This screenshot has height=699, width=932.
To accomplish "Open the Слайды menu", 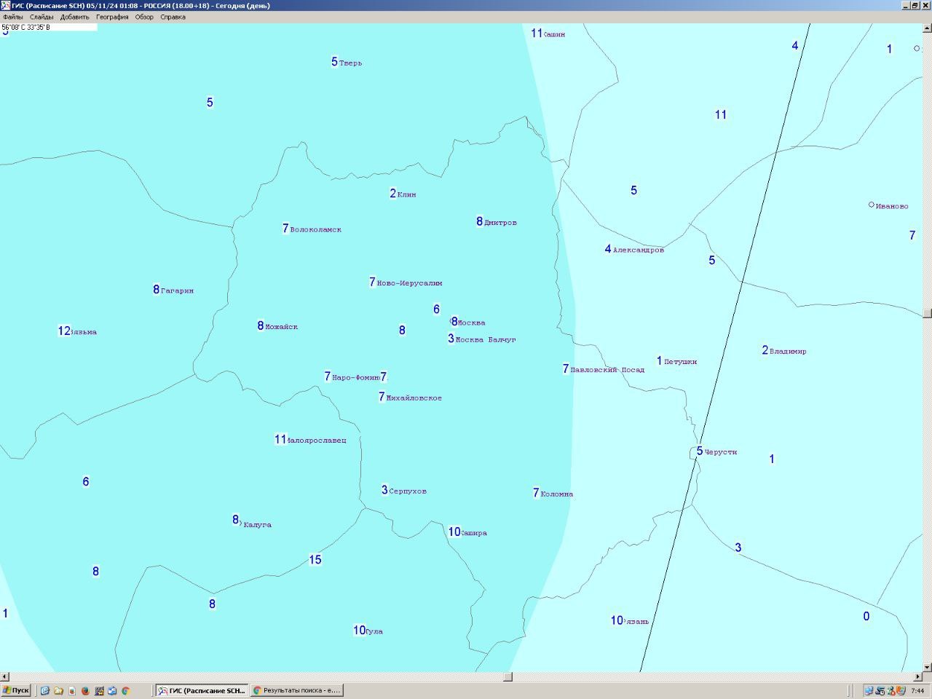I will click(42, 17).
